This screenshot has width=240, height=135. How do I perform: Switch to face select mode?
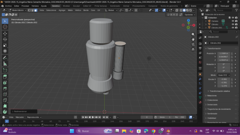point(36,10)
